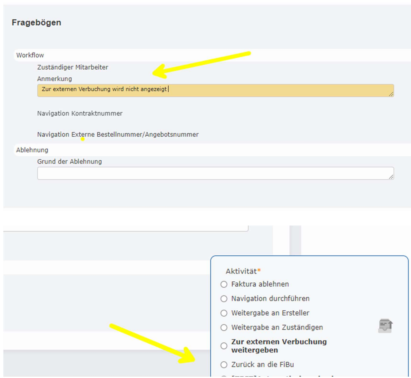
Task: Click the workflow forward icon beside the activities
Action: click(x=385, y=326)
